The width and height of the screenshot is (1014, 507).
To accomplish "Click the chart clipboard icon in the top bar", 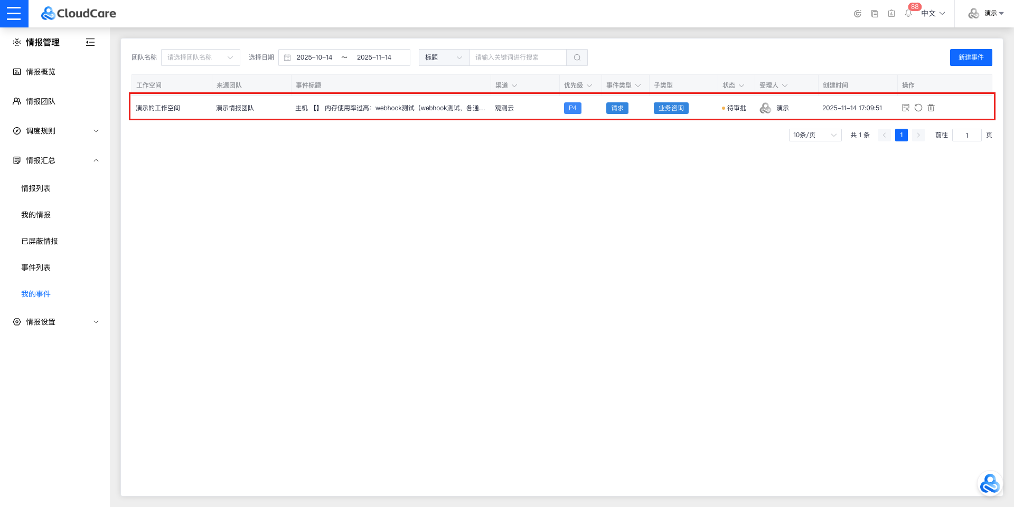I will coord(891,14).
